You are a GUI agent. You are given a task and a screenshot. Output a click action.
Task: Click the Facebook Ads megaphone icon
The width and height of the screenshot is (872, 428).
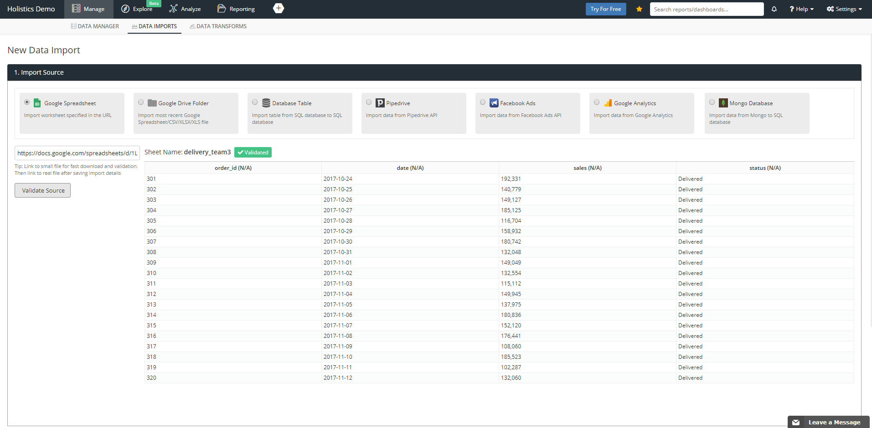coord(494,103)
